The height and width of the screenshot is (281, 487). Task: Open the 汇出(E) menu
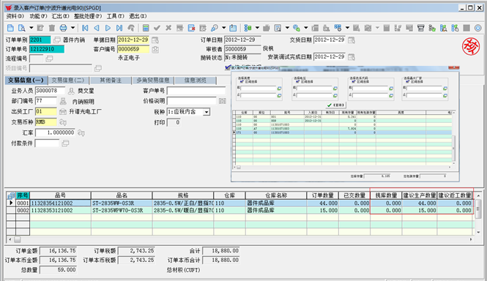60,16
